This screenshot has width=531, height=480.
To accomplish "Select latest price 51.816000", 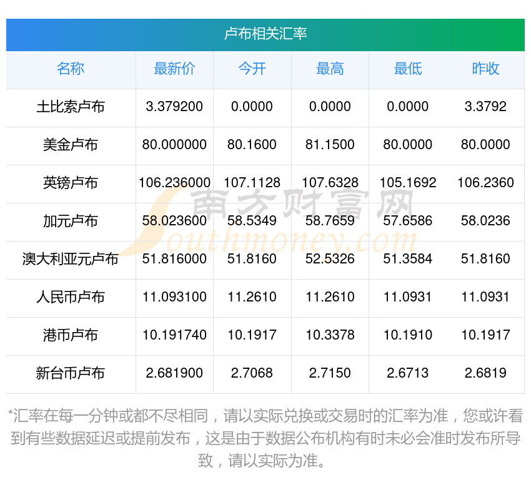I will pos(174,259).
